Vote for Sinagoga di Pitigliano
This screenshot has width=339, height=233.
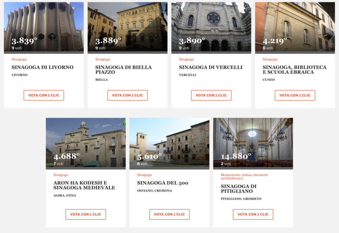pyautogui.click(x=253, y=215)
